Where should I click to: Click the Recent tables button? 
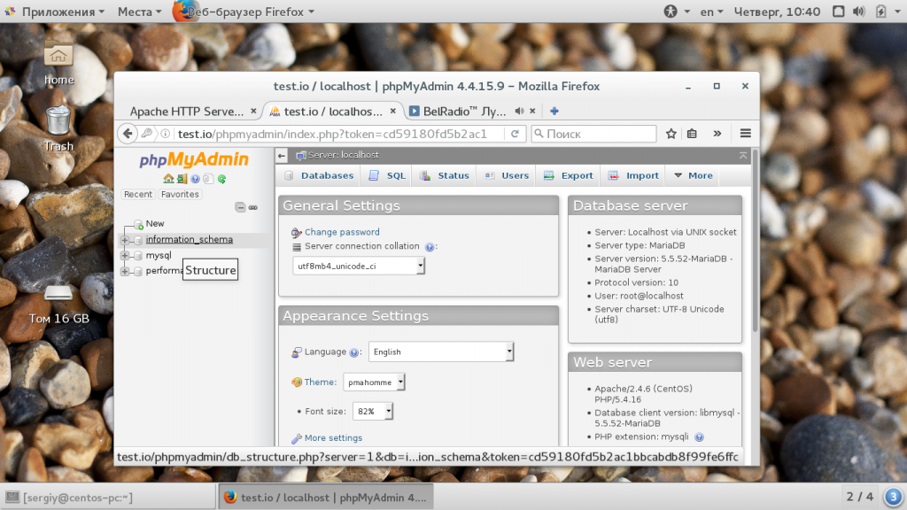pyautogui.click(x=137, y=194)
